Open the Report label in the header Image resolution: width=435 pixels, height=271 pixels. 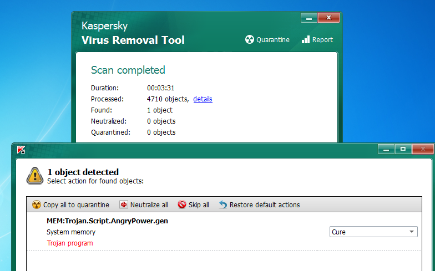[x=322, y=40]
